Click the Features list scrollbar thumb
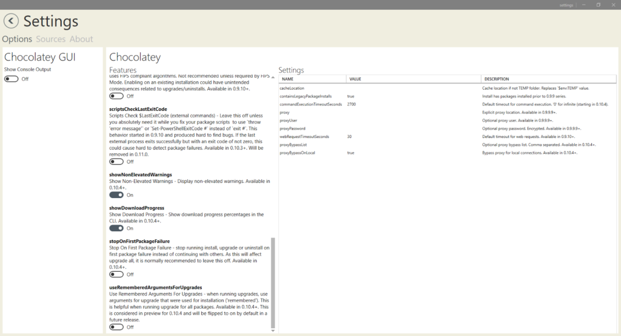 pos(273,283)
